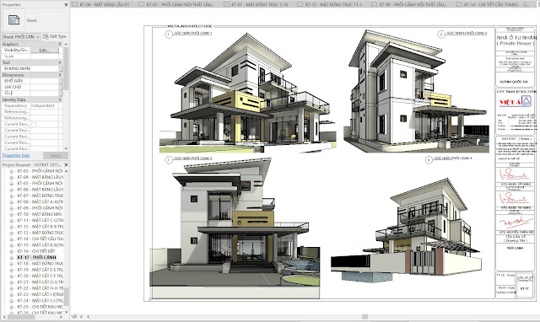Image resolution: width=540 pixels, height=322 pixels.
Task: Select perspective view 3 viewport on sheet
Action: point(235,228)
